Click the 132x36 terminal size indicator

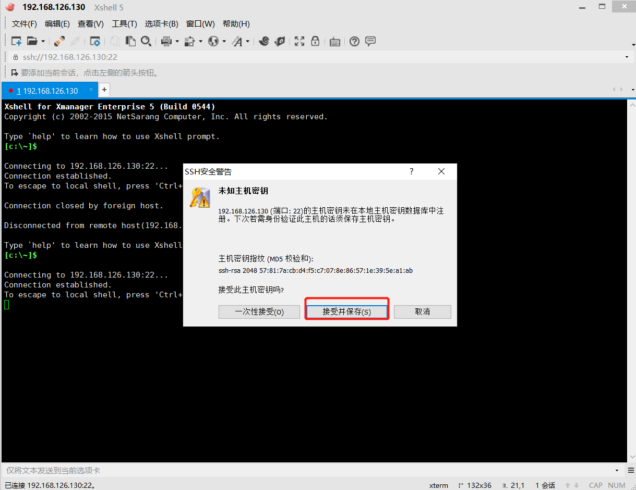coord(474,485)
